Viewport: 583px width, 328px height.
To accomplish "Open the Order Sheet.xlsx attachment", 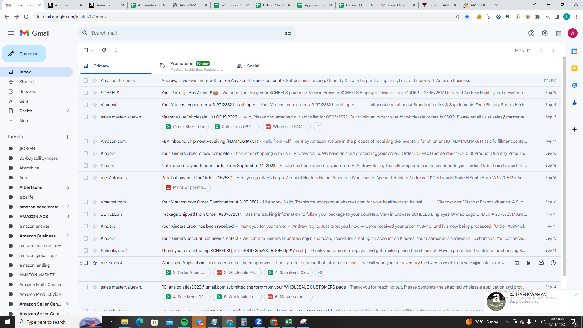I will coord(185,127).
